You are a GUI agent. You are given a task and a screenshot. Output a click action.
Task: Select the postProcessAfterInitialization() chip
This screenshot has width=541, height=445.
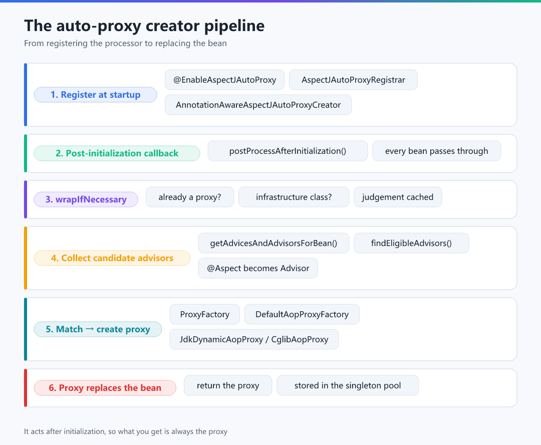click(x=288, y=151)
